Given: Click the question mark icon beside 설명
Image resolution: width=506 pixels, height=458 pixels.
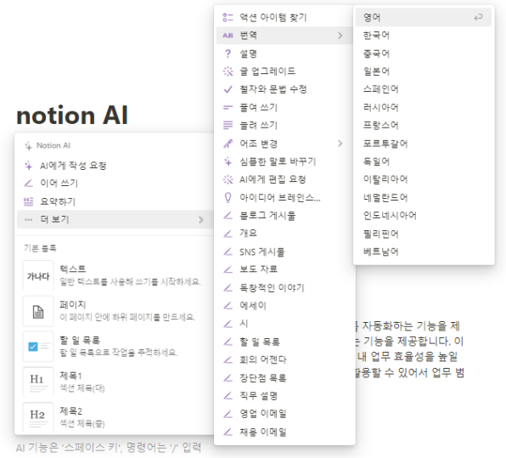Looking at the screenshot, I should [228, 54].
